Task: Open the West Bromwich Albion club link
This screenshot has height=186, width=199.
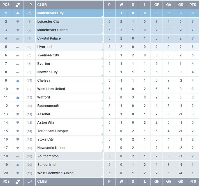Action: coord(55,173)
